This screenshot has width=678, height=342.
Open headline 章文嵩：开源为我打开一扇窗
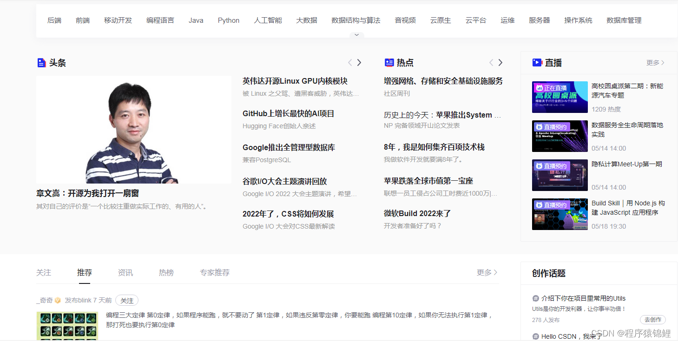[x=87, y=193]
